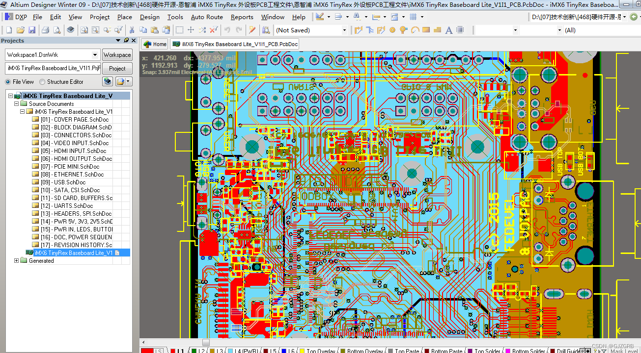Open the Auto Route menu
This screenshot has height=353, width=641.
pyautogui.click(x=207, y=17)
